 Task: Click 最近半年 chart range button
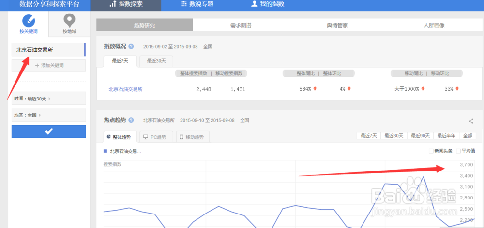pyautogui.click(x=446, y=136)
